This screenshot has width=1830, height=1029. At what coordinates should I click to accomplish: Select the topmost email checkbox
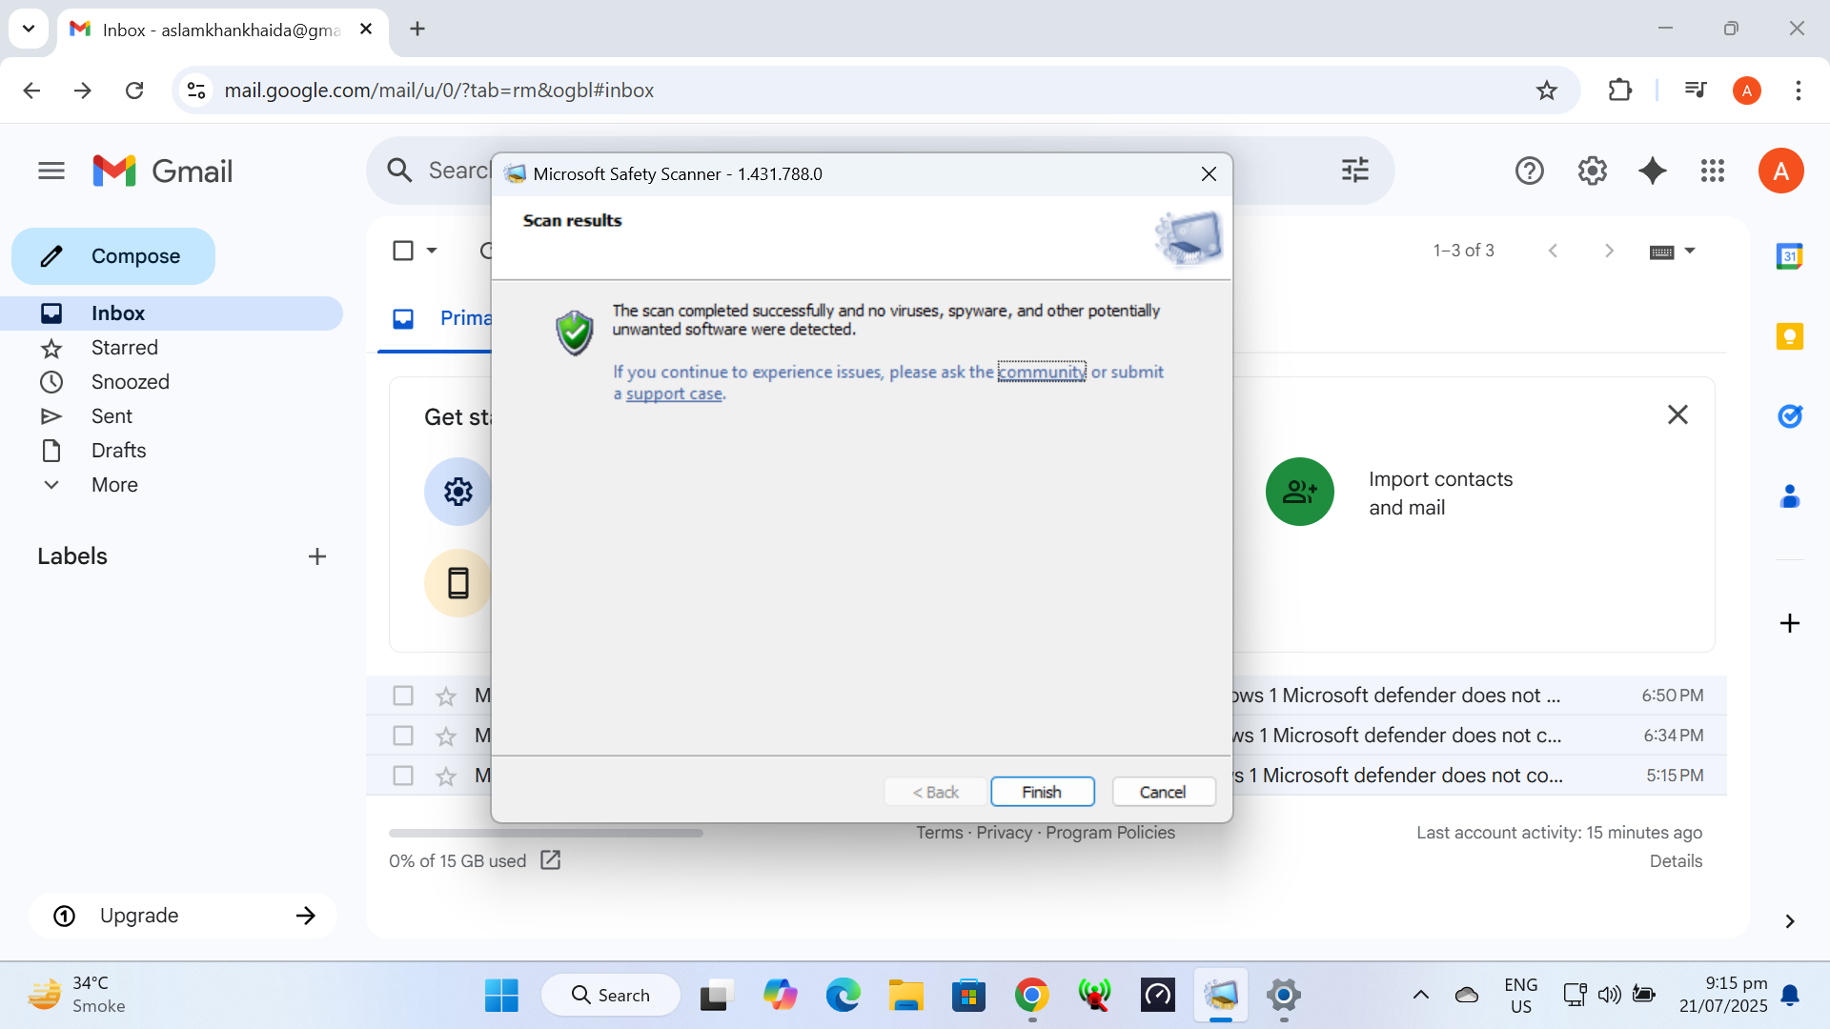click(x=402, y=696)
